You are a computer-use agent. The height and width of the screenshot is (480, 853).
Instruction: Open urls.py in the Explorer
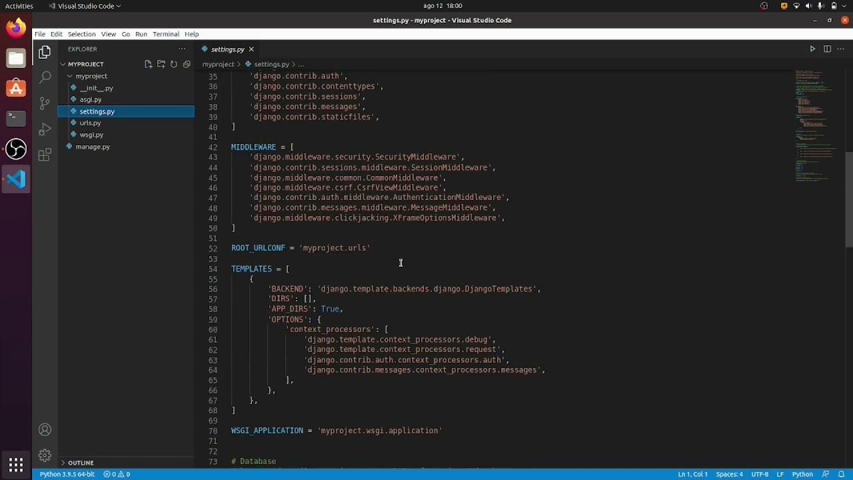click(90, 123)
